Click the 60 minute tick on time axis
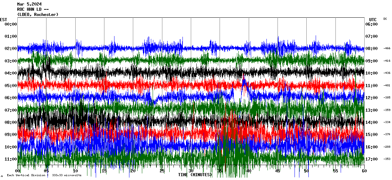392x180 pixels. 364,171
